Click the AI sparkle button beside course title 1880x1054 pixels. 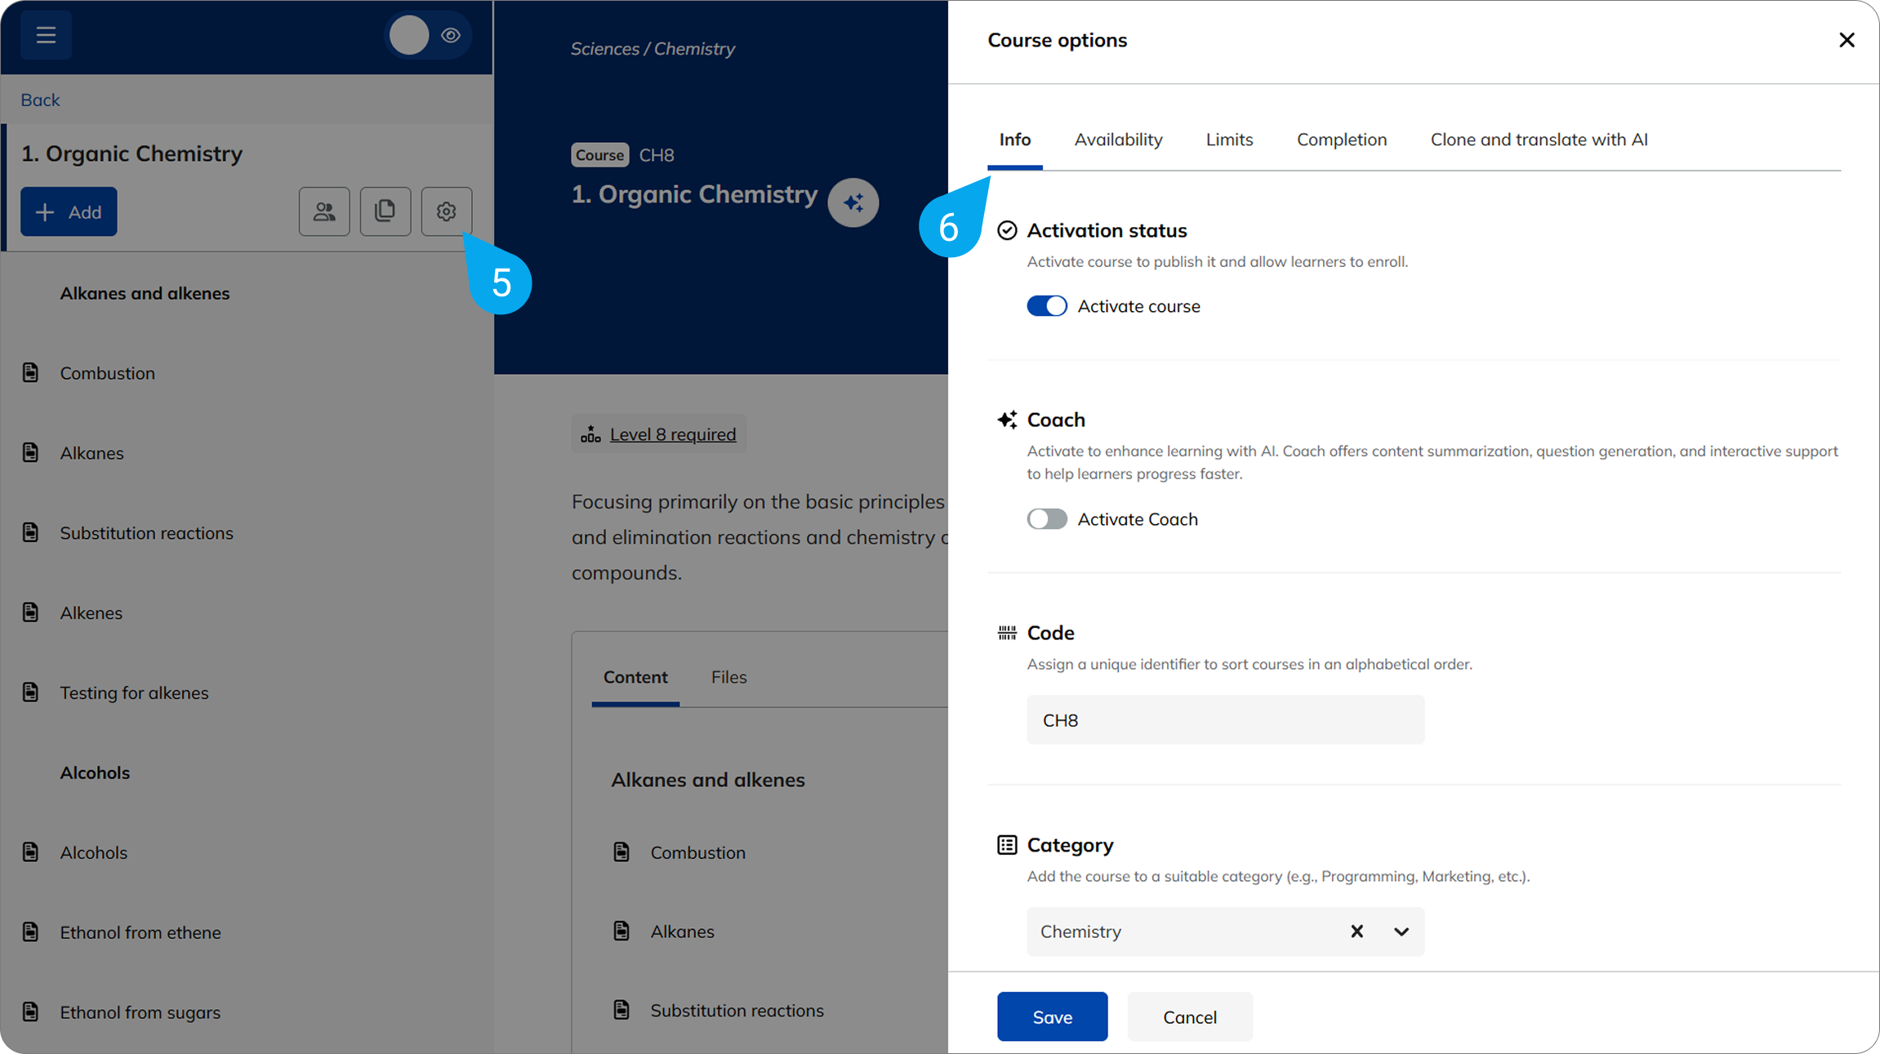coord(853,202)
